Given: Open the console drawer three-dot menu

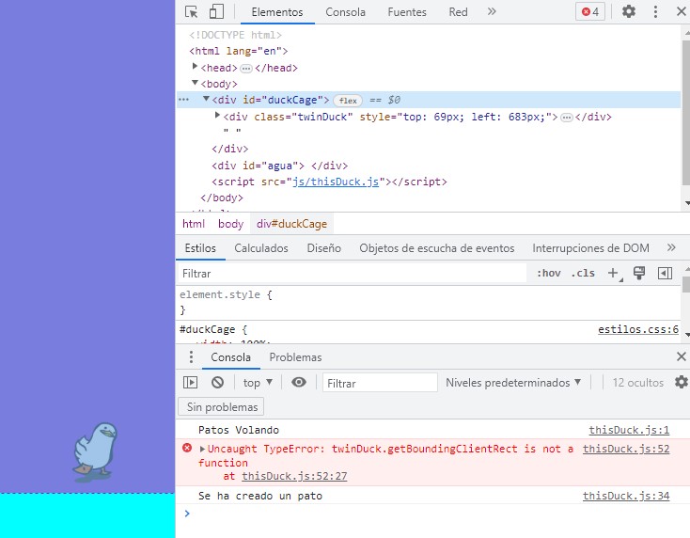Looking at the screenshot, I should (x=191, y=356).
